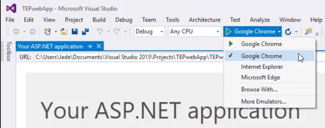Click the Navigate Backward arrow icon
The width and height of the screenshot is (325, 128).
pos(17,31)
